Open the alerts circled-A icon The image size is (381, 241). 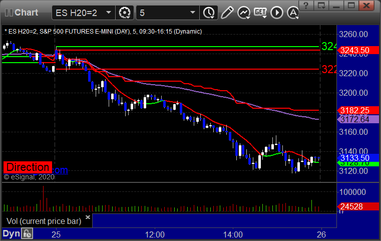(293, 13)
